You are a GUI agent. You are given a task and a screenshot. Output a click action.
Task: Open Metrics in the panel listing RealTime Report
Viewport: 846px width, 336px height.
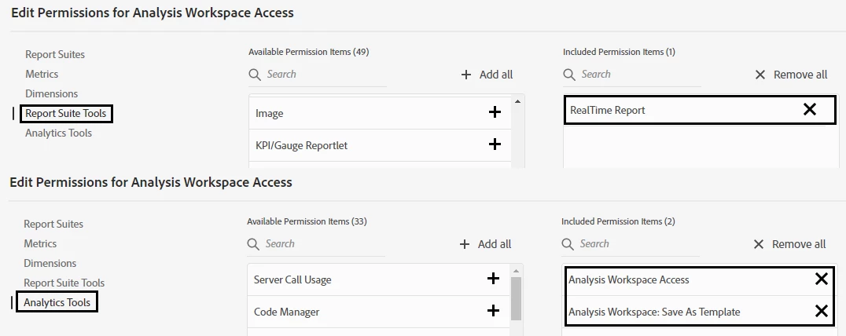pos(42,74)
